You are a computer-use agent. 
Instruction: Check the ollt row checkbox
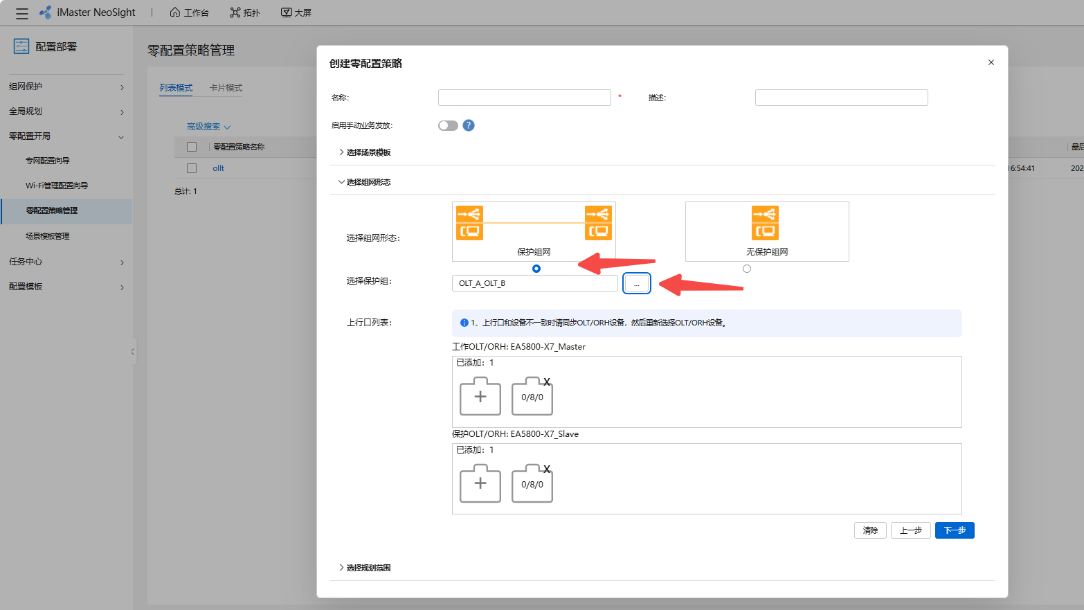pyautogui.click(x=192, y=168)
